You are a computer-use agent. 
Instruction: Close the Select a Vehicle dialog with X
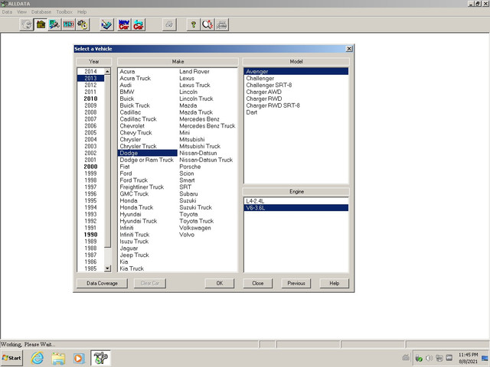click(x=349, y=49)
